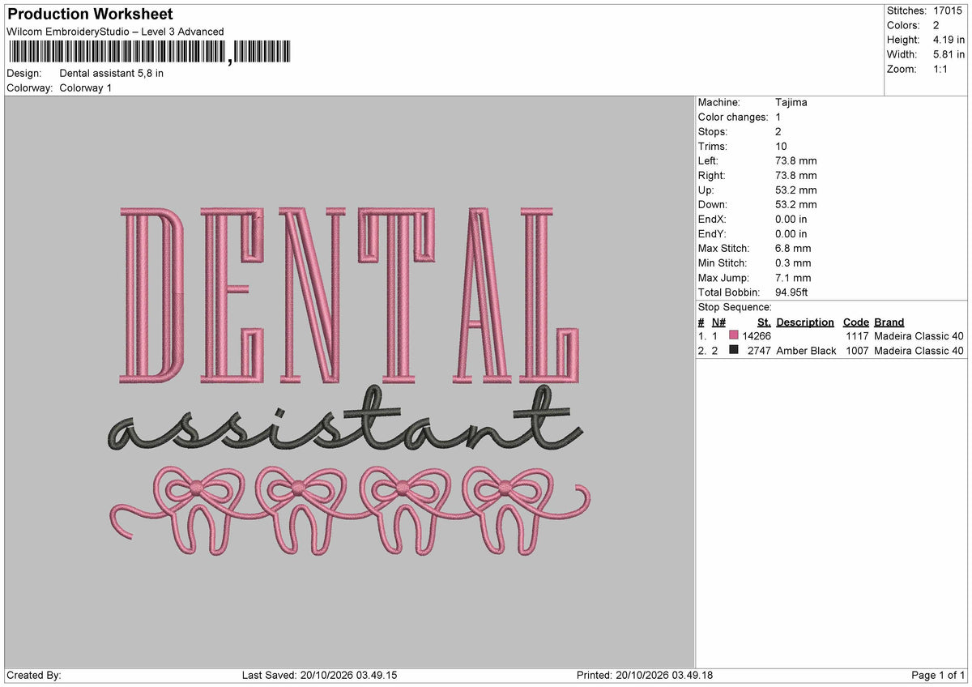The width and height of the screenshot is (972, 687).
Task: Click 'Madeira Classic 40' in stop 2 row
Action: coord(919,350)
